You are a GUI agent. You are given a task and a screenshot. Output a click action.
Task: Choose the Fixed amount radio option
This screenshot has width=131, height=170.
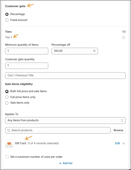pos(7,20)
